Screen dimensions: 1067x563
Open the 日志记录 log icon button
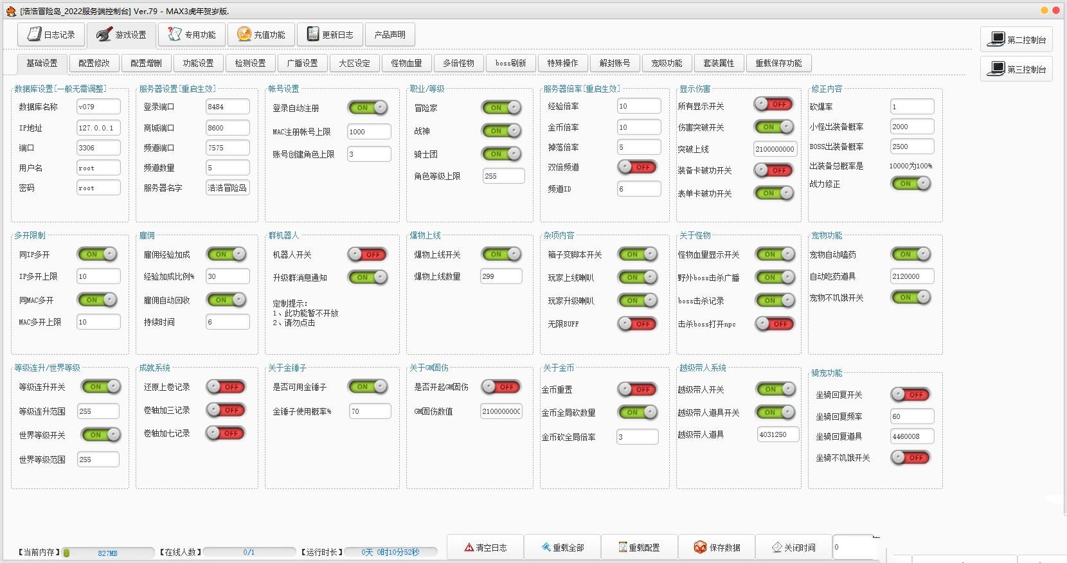[x=35, y=35]
